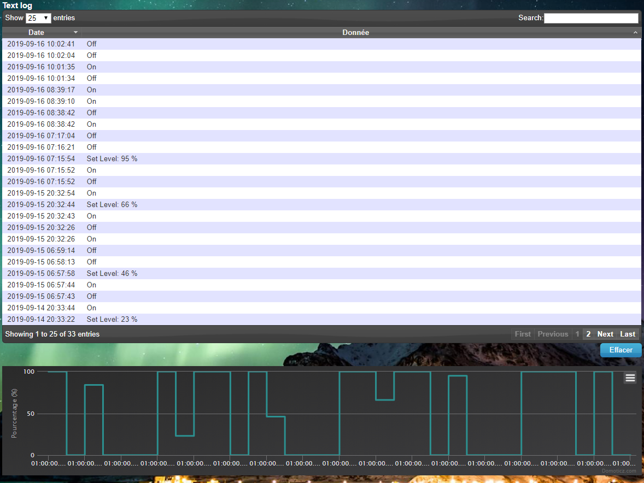This screenshot has height=483, width=644.
Task: Click the Date column header
Action: (x=36, y=33)
